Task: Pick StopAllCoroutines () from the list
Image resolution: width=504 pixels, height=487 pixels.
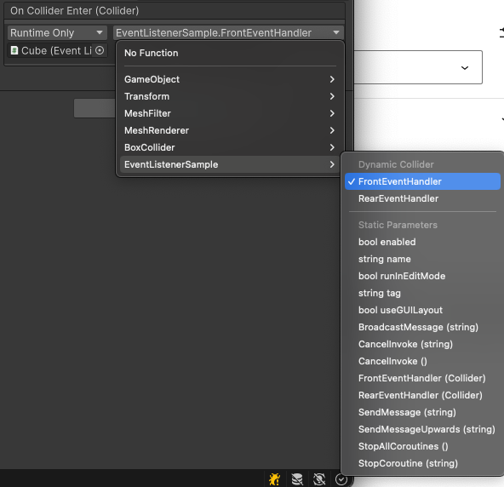Action: (422, 446)
